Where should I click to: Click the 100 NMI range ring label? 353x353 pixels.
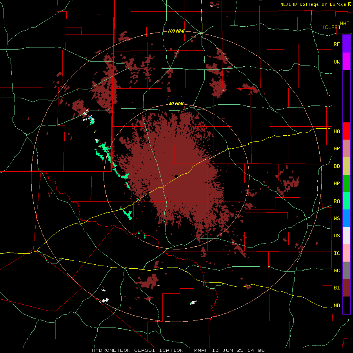(176, 31)
